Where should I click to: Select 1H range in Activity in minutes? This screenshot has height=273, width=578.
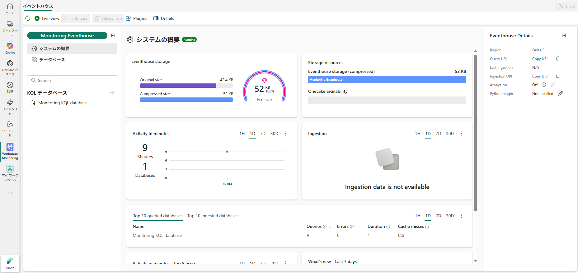coord(242,134)
